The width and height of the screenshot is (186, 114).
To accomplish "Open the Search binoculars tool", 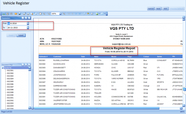I will pos(11,14).
